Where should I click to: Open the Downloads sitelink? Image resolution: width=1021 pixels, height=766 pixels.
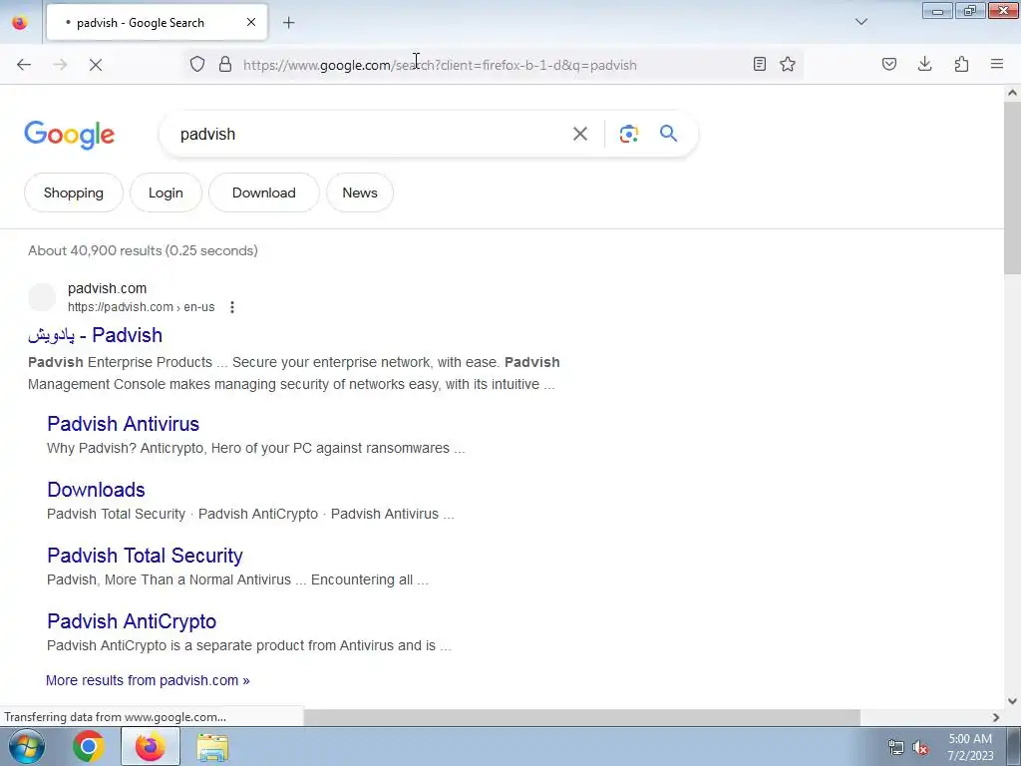tap(96, 490)
